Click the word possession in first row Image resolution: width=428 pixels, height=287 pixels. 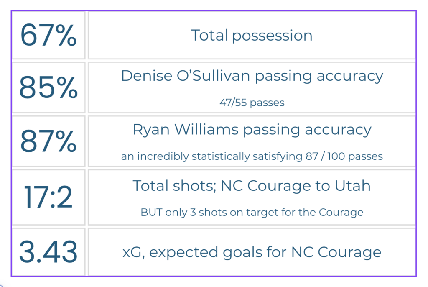(x=272, y=36)
